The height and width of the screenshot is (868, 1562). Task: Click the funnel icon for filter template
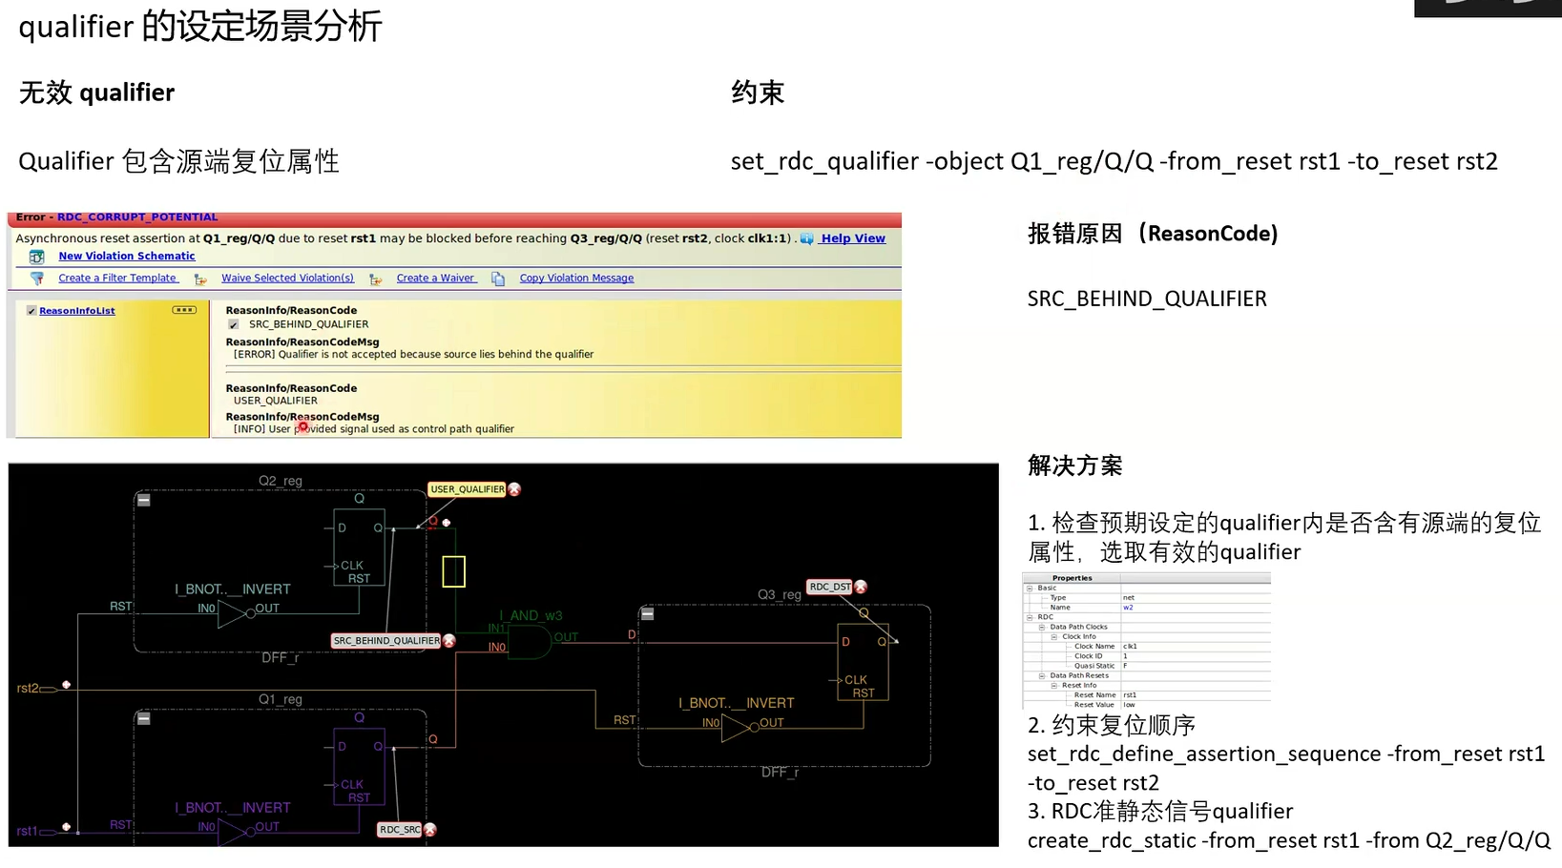[37, 279]
